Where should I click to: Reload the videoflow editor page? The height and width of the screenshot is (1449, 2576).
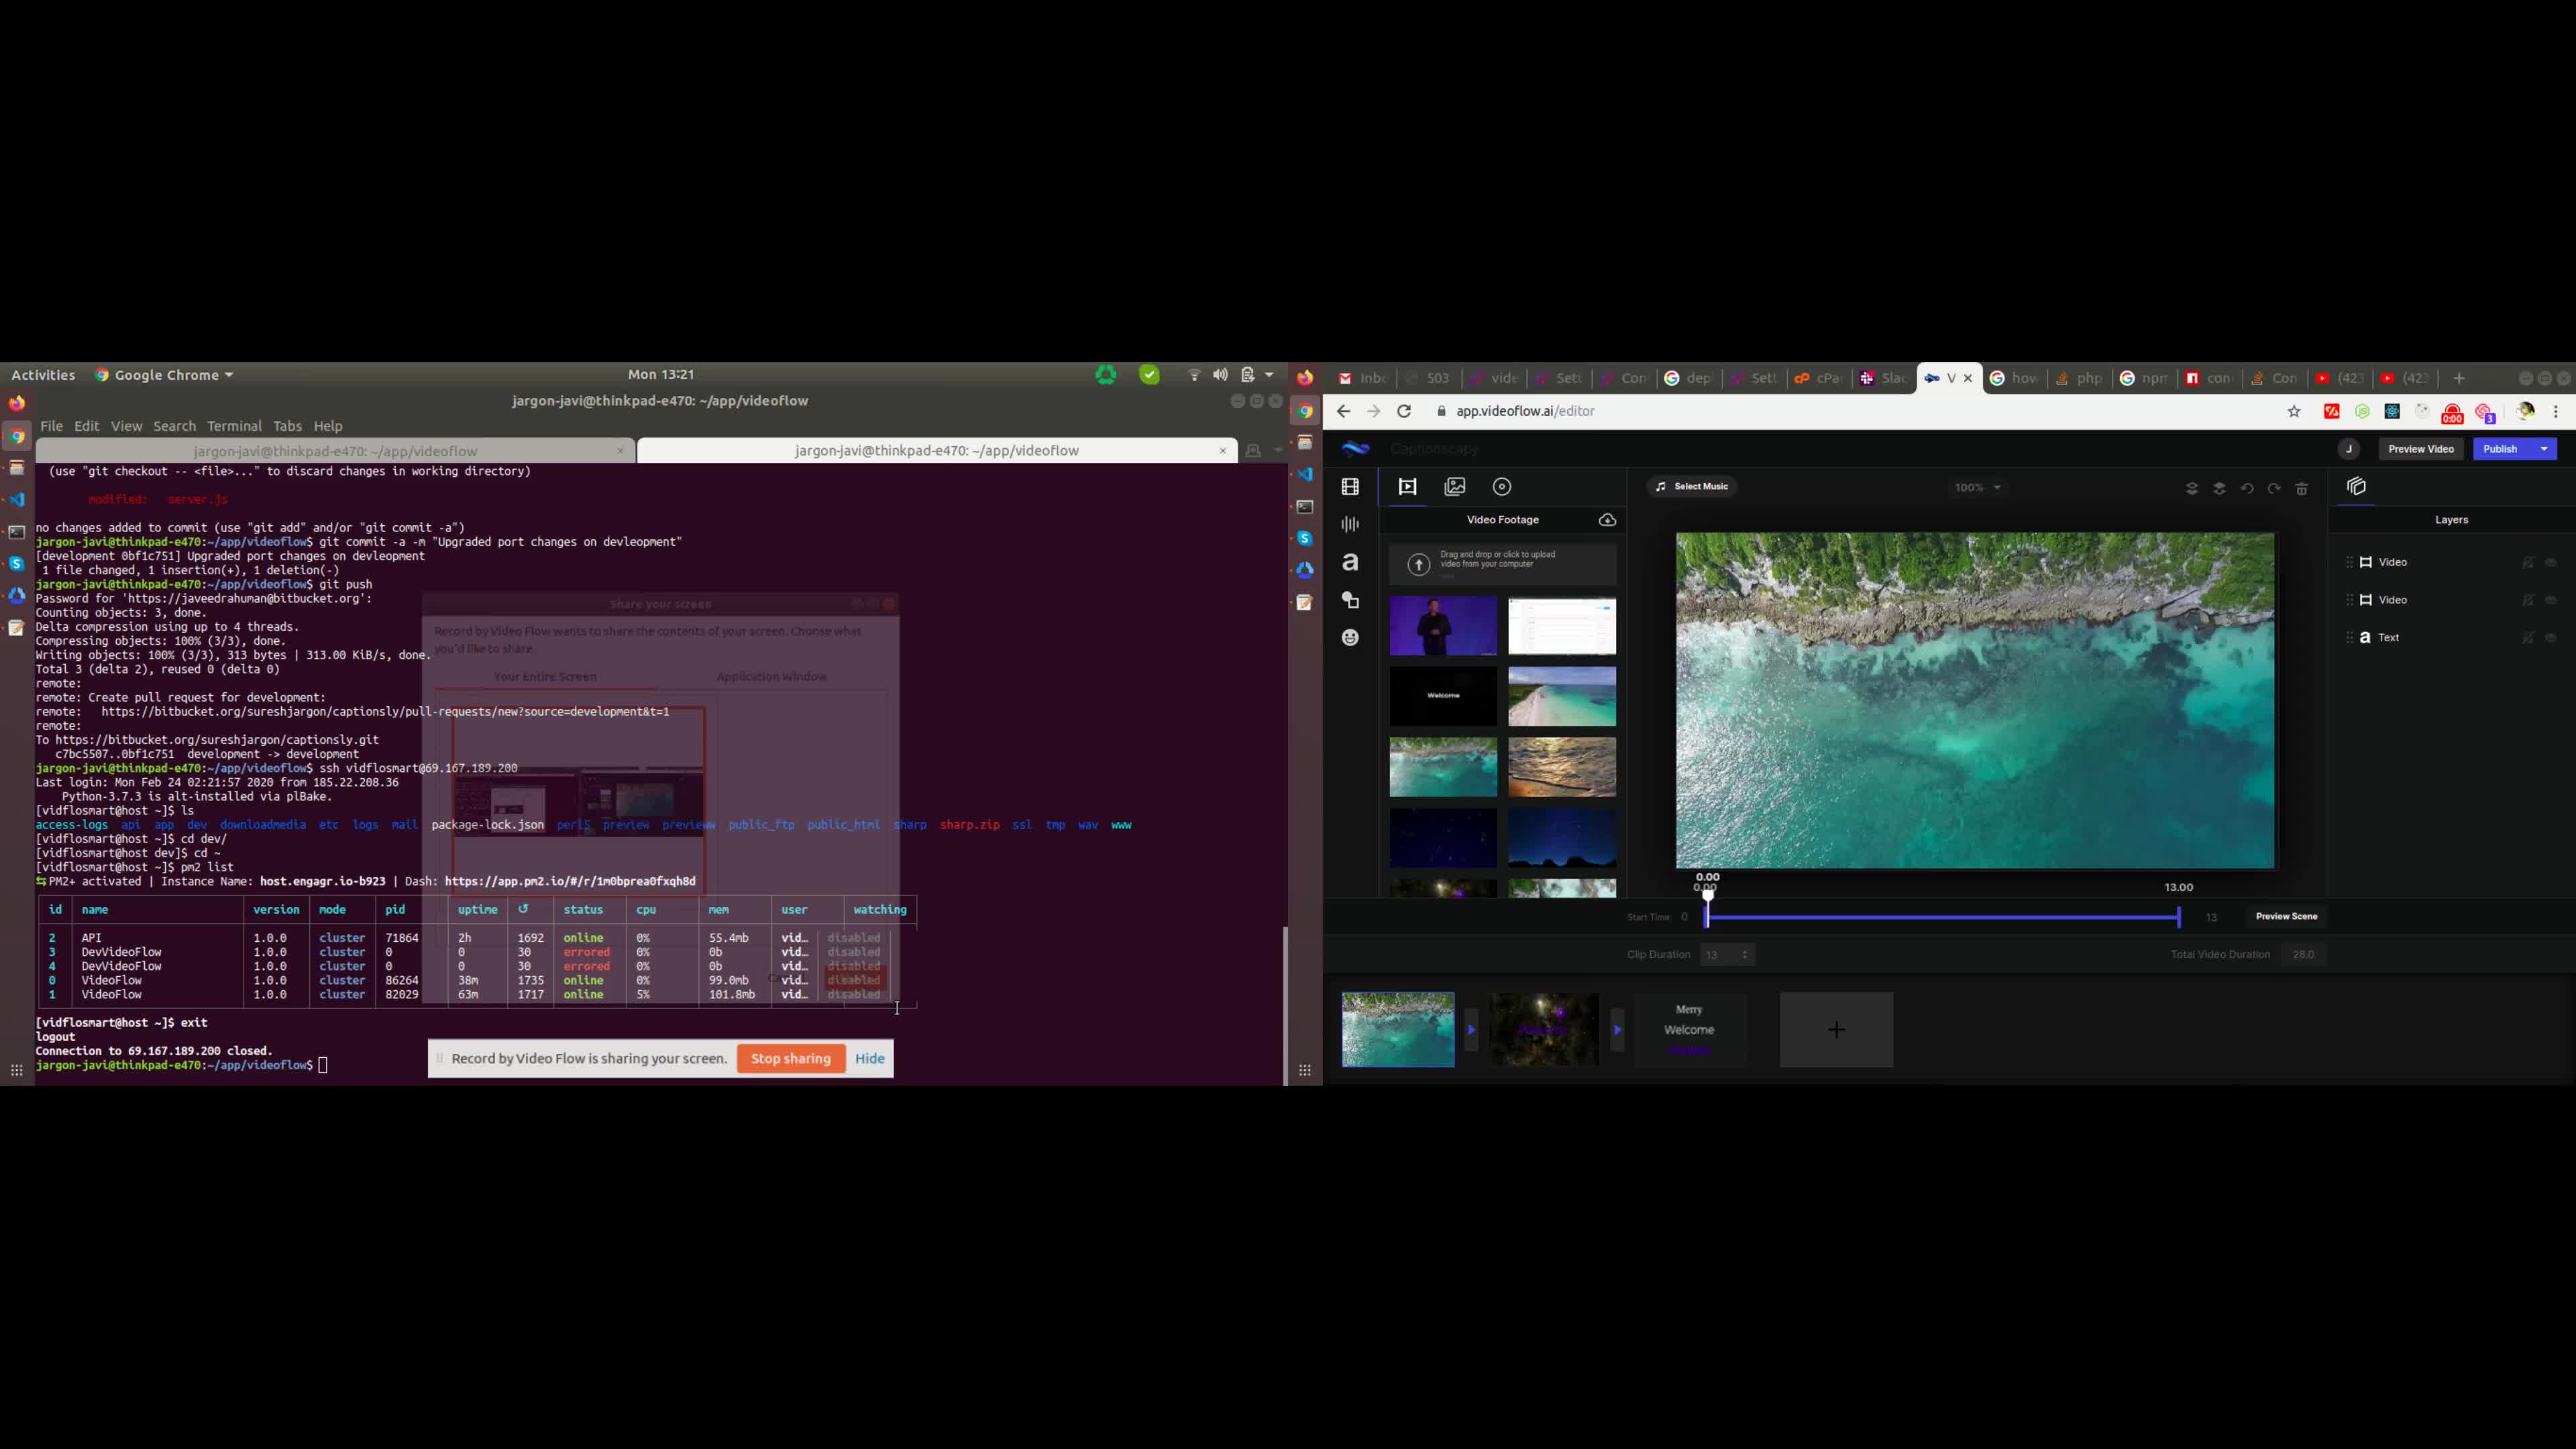pyautogui.click(x=1404, y=411)
